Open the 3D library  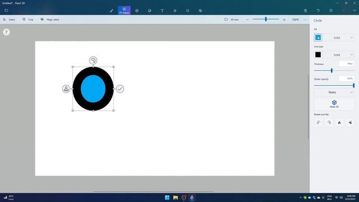coord(200,11)
